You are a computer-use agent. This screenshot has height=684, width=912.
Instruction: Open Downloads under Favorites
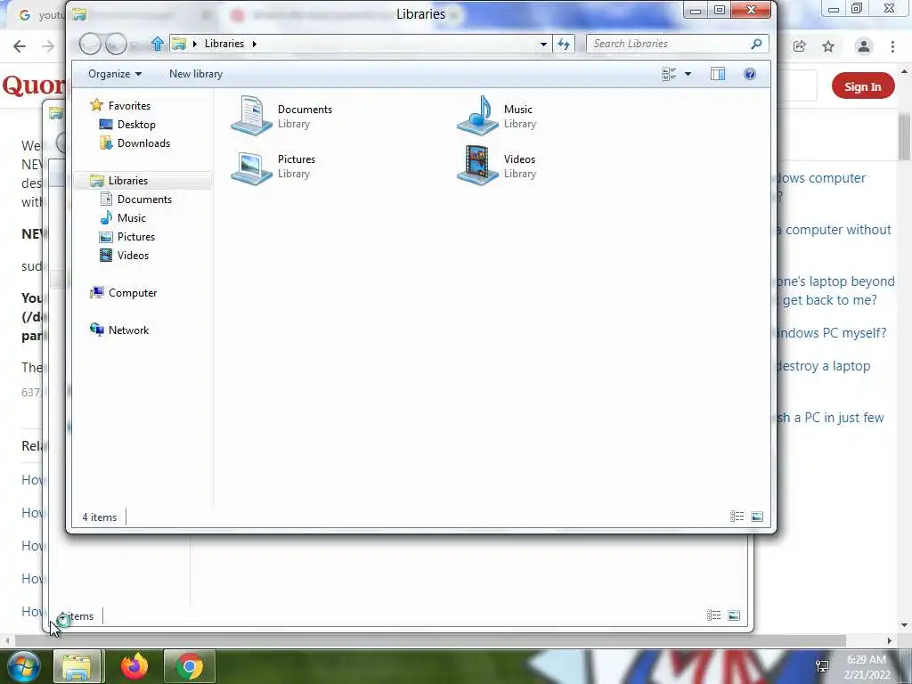click(143, 143)
